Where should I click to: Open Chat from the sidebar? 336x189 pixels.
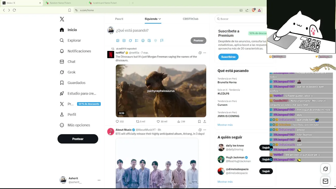click(67, 62)
